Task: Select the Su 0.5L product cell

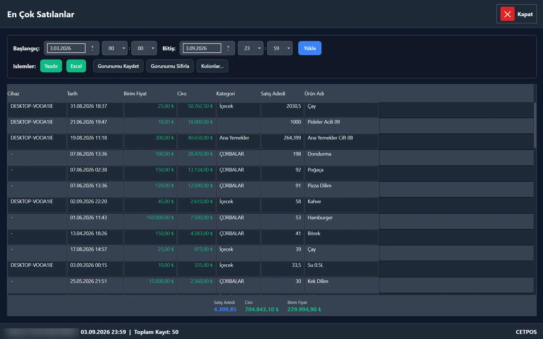Action: pos(341,269)
